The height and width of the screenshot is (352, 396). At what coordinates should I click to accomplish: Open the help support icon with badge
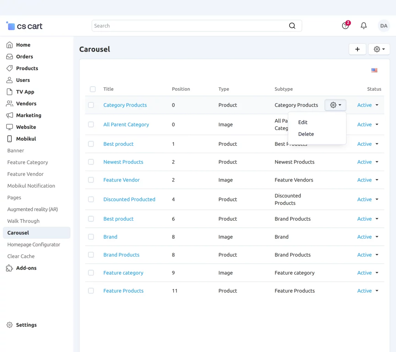(x=345, y=25)
